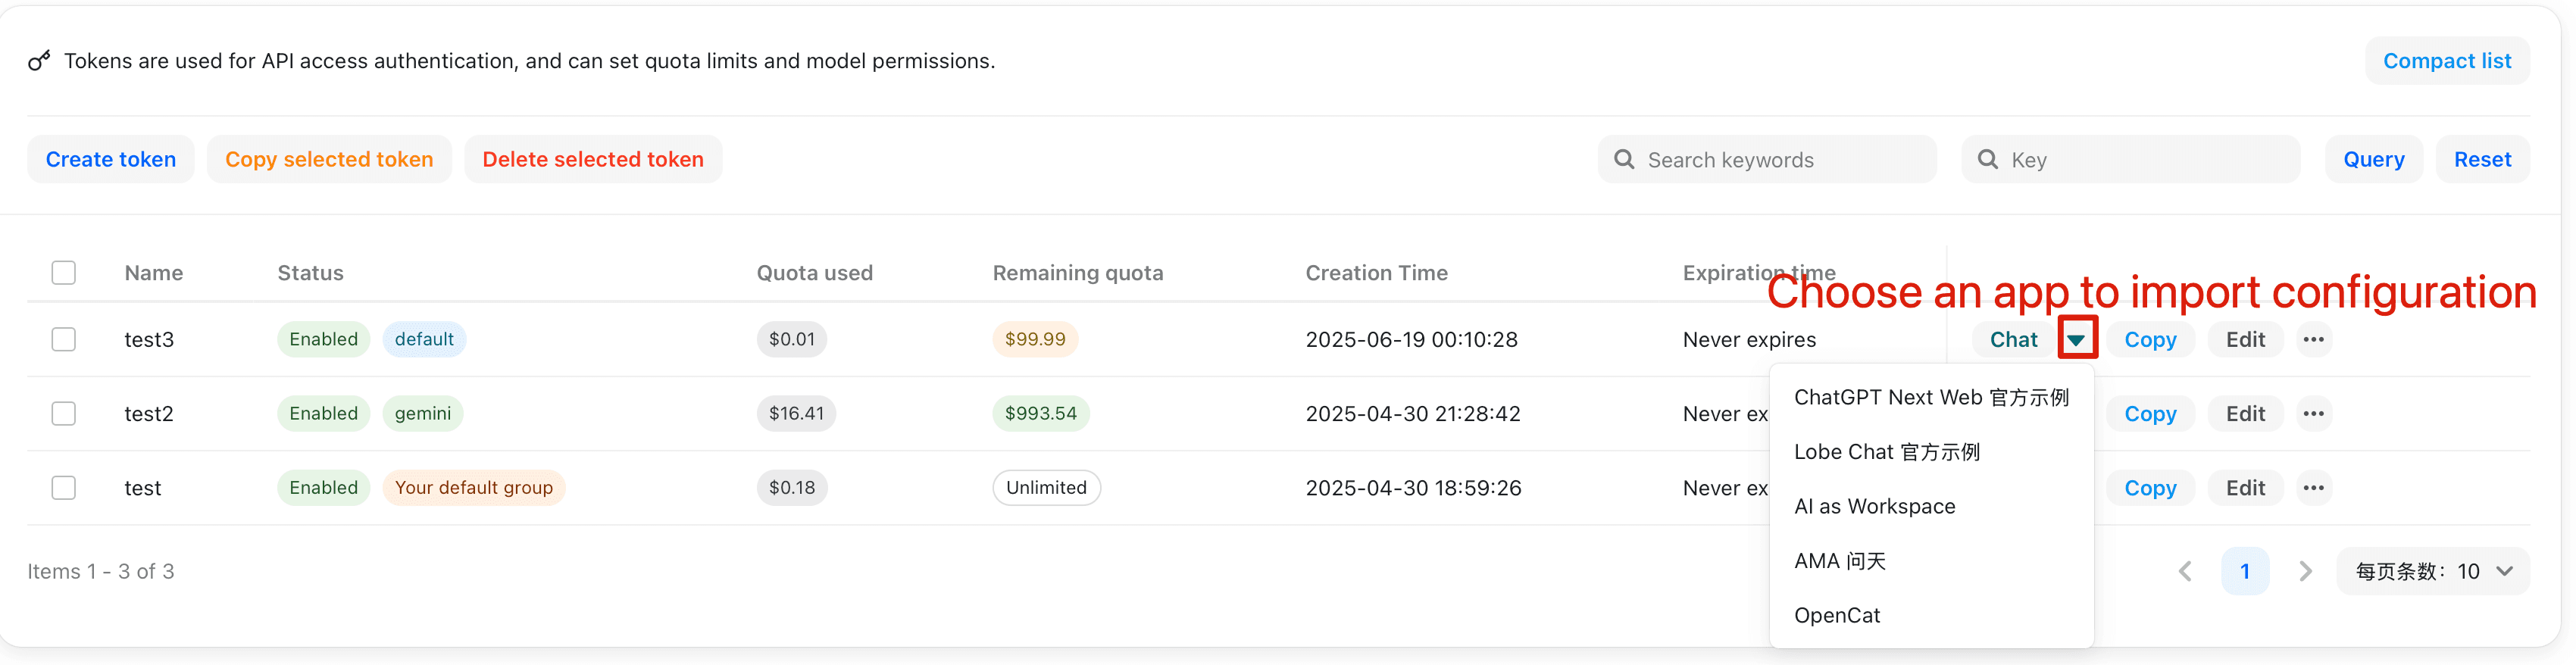Click the Reset button
2576x665 pixels.
click(2482, 160)
